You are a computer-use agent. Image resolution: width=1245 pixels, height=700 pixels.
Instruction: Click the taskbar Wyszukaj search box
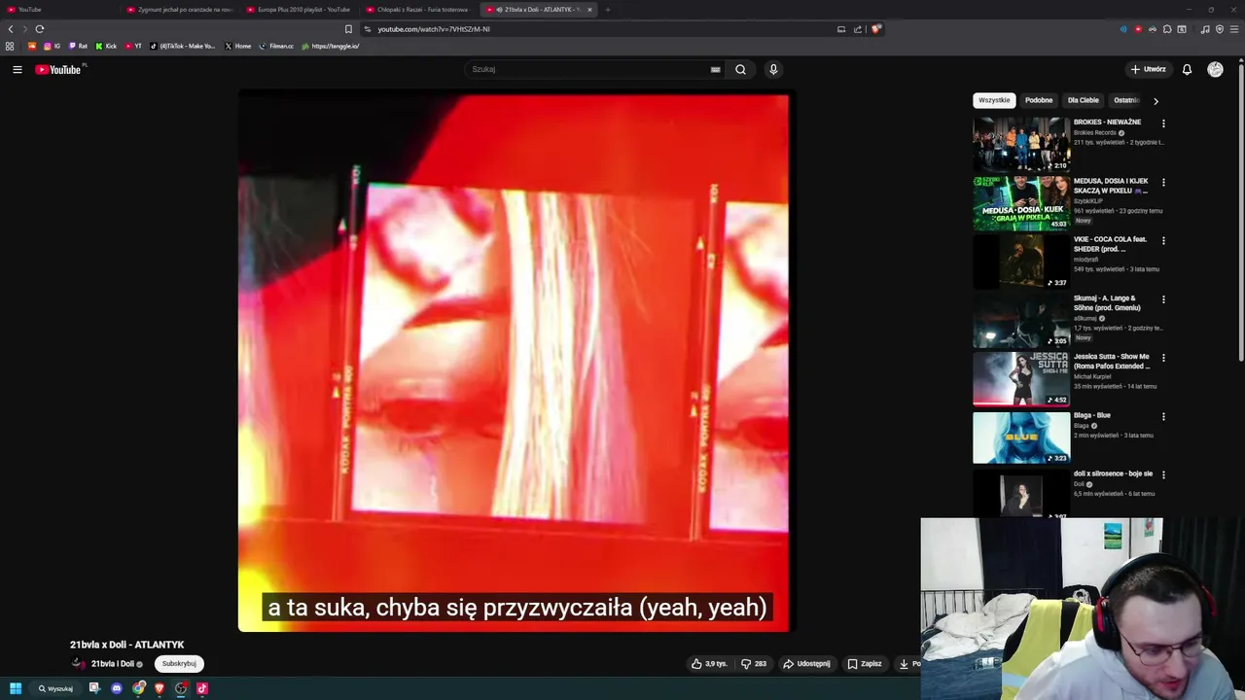56,688
